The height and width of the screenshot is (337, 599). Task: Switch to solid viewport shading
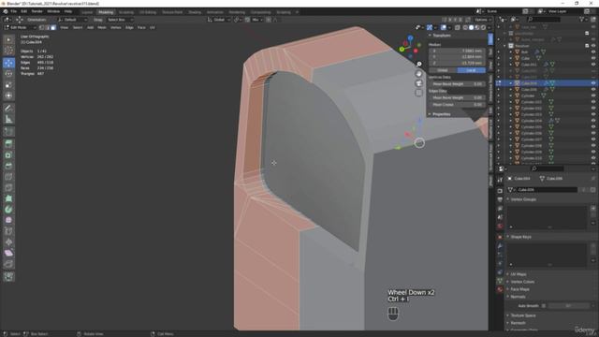pos(471,27)
